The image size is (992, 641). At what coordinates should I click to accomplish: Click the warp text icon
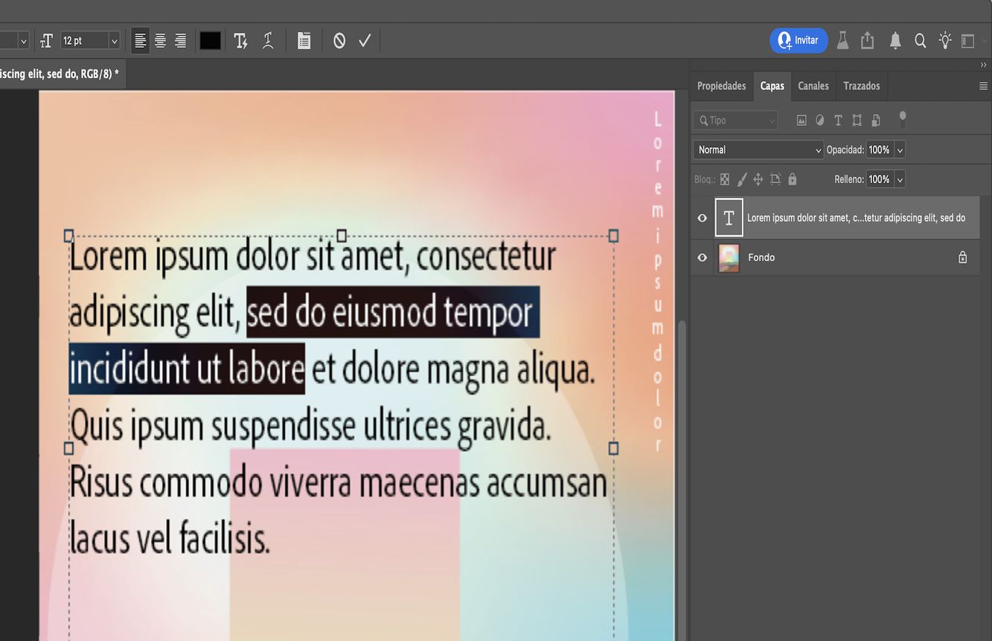268,40
